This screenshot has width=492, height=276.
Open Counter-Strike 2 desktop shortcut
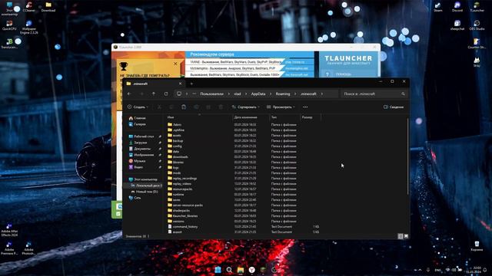[477, 45]
